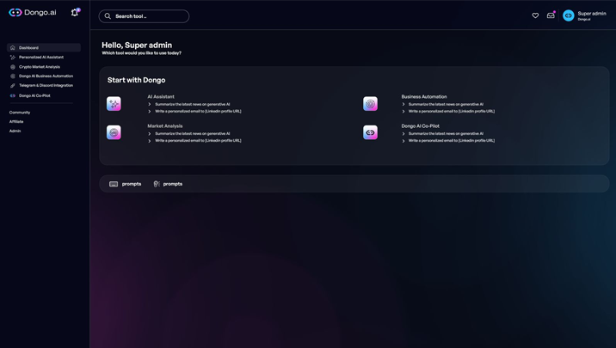The height and width of the screenshot is (348, 616).
Task: Open favorites via the heart icon
Action: pos(535,15)
